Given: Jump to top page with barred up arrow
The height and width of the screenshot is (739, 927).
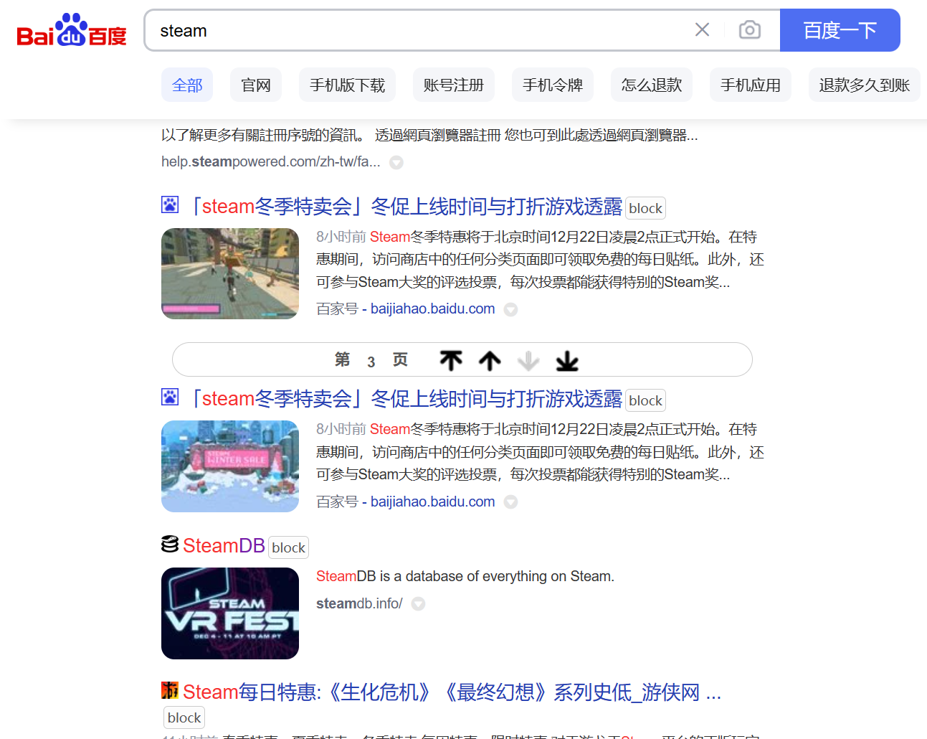Looking at the screenshot, I should coord(451,360).
